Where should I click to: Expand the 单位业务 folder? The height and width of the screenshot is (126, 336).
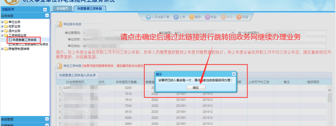pyautogui.click(x=2, y=22)
